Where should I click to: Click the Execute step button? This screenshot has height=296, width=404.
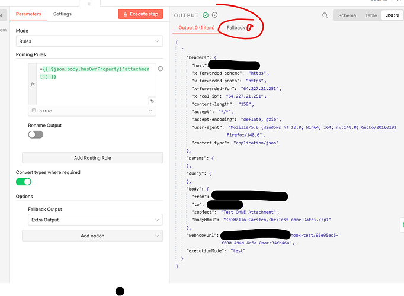click(140, 14)
